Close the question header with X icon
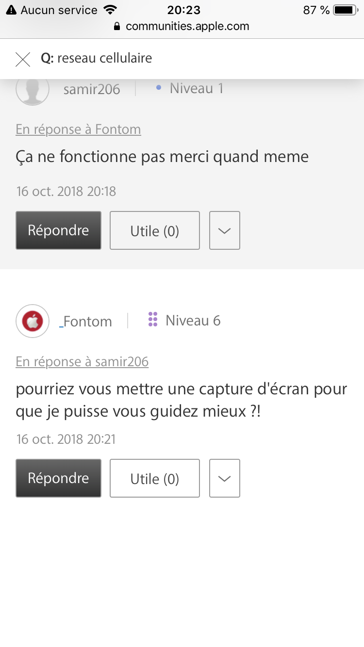 coord(23,59)
